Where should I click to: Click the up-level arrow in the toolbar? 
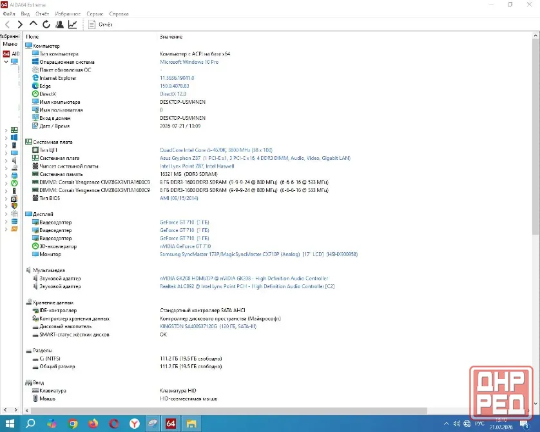click(x=33, y=24)
